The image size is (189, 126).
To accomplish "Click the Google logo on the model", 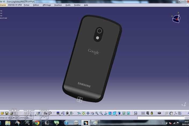I will click(x=93, y=52).
